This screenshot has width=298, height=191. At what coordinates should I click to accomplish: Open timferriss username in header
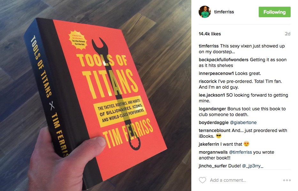[x=224, y=12]
